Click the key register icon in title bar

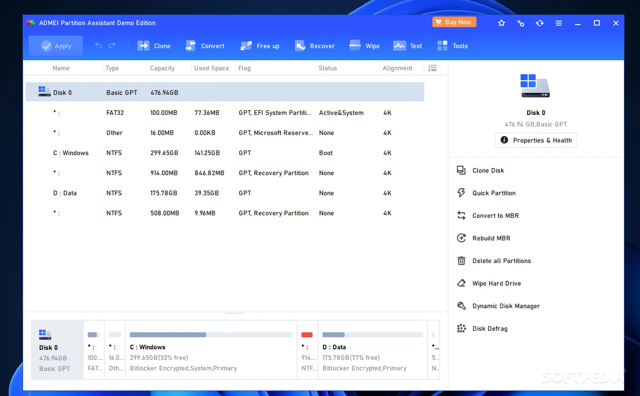click(x=521, y=23)
